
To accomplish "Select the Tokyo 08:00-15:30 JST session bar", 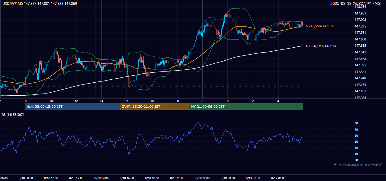I will [72, 106].
